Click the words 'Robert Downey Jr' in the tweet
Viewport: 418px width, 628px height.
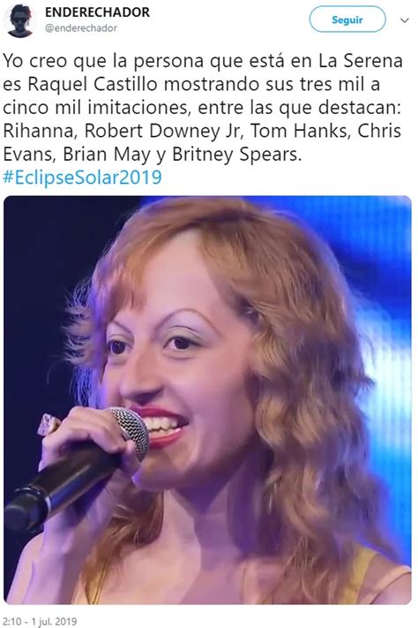coord(163,131)
